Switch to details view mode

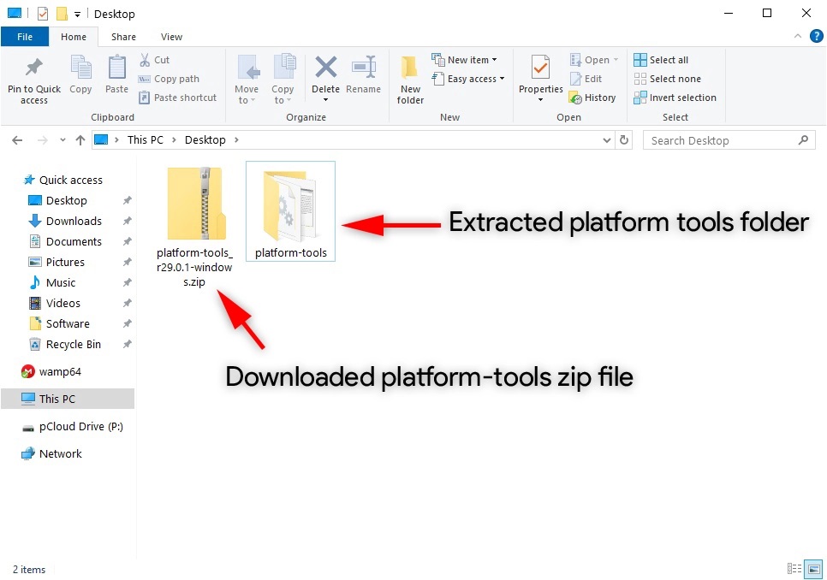coord(794,569)
